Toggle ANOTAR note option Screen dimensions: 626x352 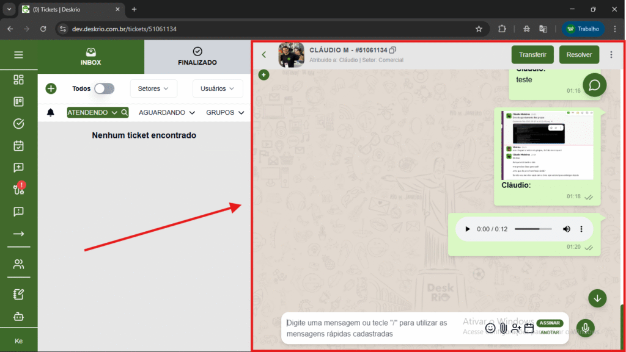point(550,332)
